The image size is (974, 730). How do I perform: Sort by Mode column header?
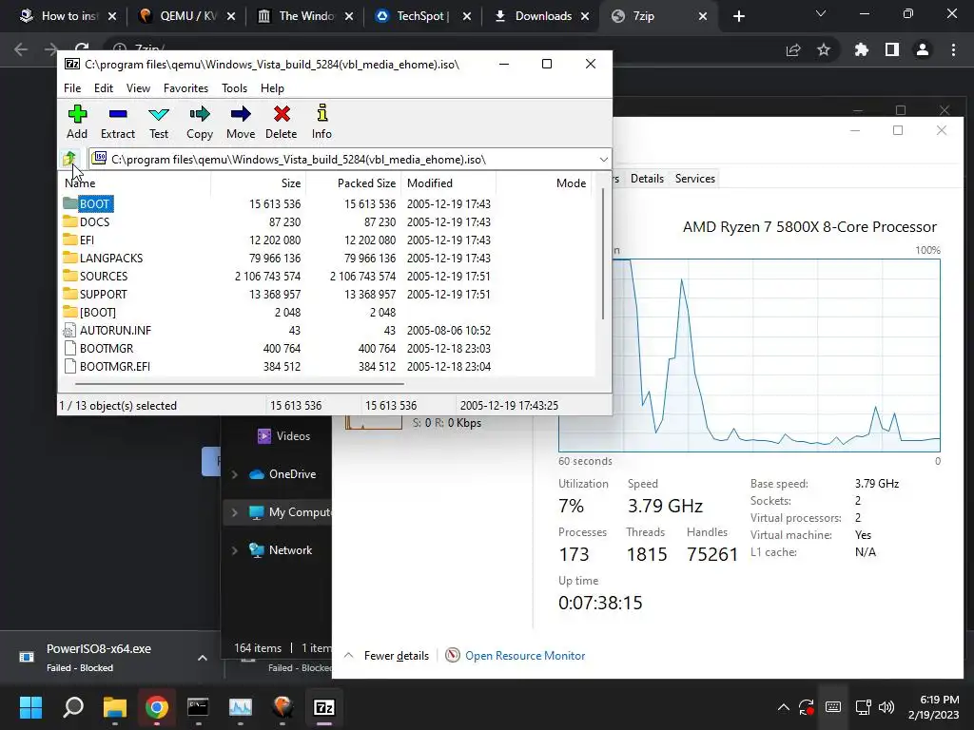click(x=543, y=183)
